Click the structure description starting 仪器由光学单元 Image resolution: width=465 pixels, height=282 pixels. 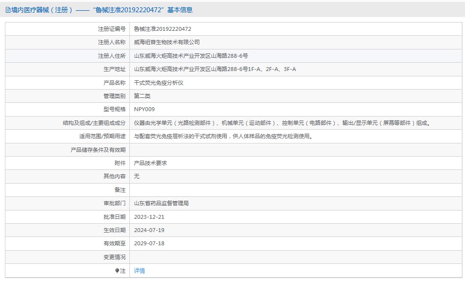click(x=282, y=123)
